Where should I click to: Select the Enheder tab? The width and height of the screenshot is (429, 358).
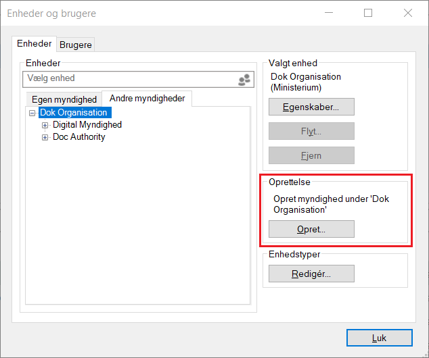tap(35, 44)
